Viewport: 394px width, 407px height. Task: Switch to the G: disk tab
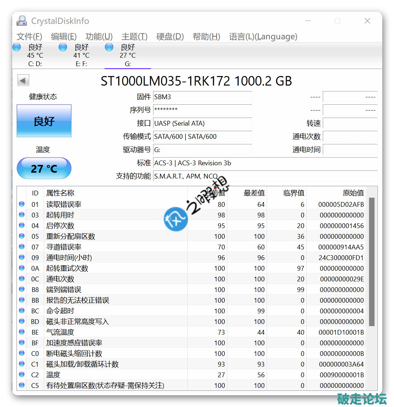click(127, 56)
